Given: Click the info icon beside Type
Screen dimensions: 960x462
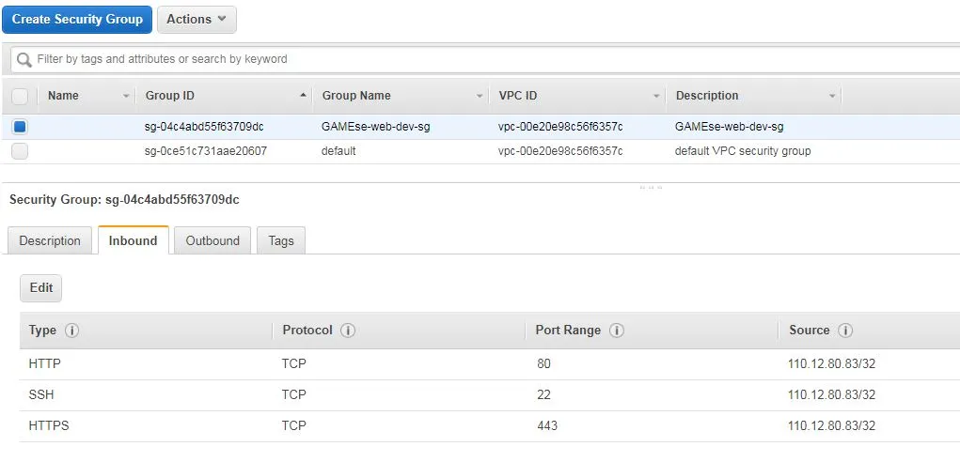Looking at the screenshot, I should pos(72,331).
